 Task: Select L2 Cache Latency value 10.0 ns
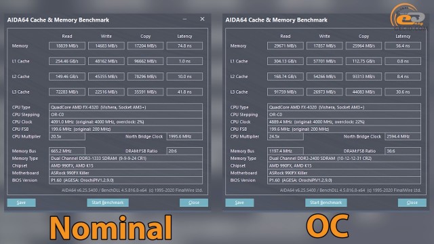tap(184, 77)
